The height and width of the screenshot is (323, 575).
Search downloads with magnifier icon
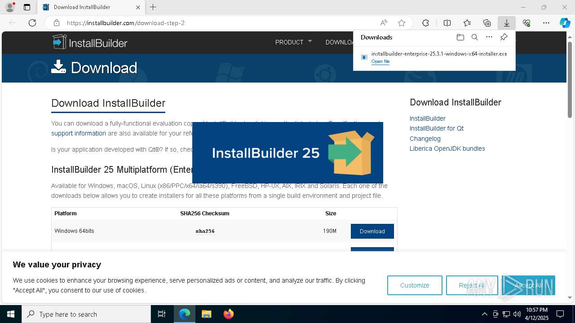coord(474,37)
